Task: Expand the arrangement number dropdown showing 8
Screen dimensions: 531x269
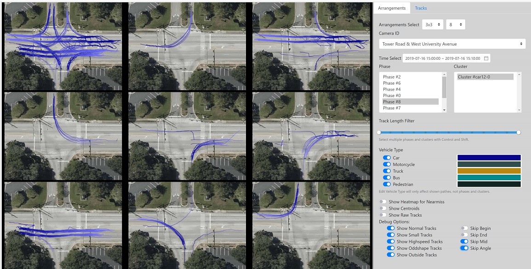Action: [x=455, y=24]
